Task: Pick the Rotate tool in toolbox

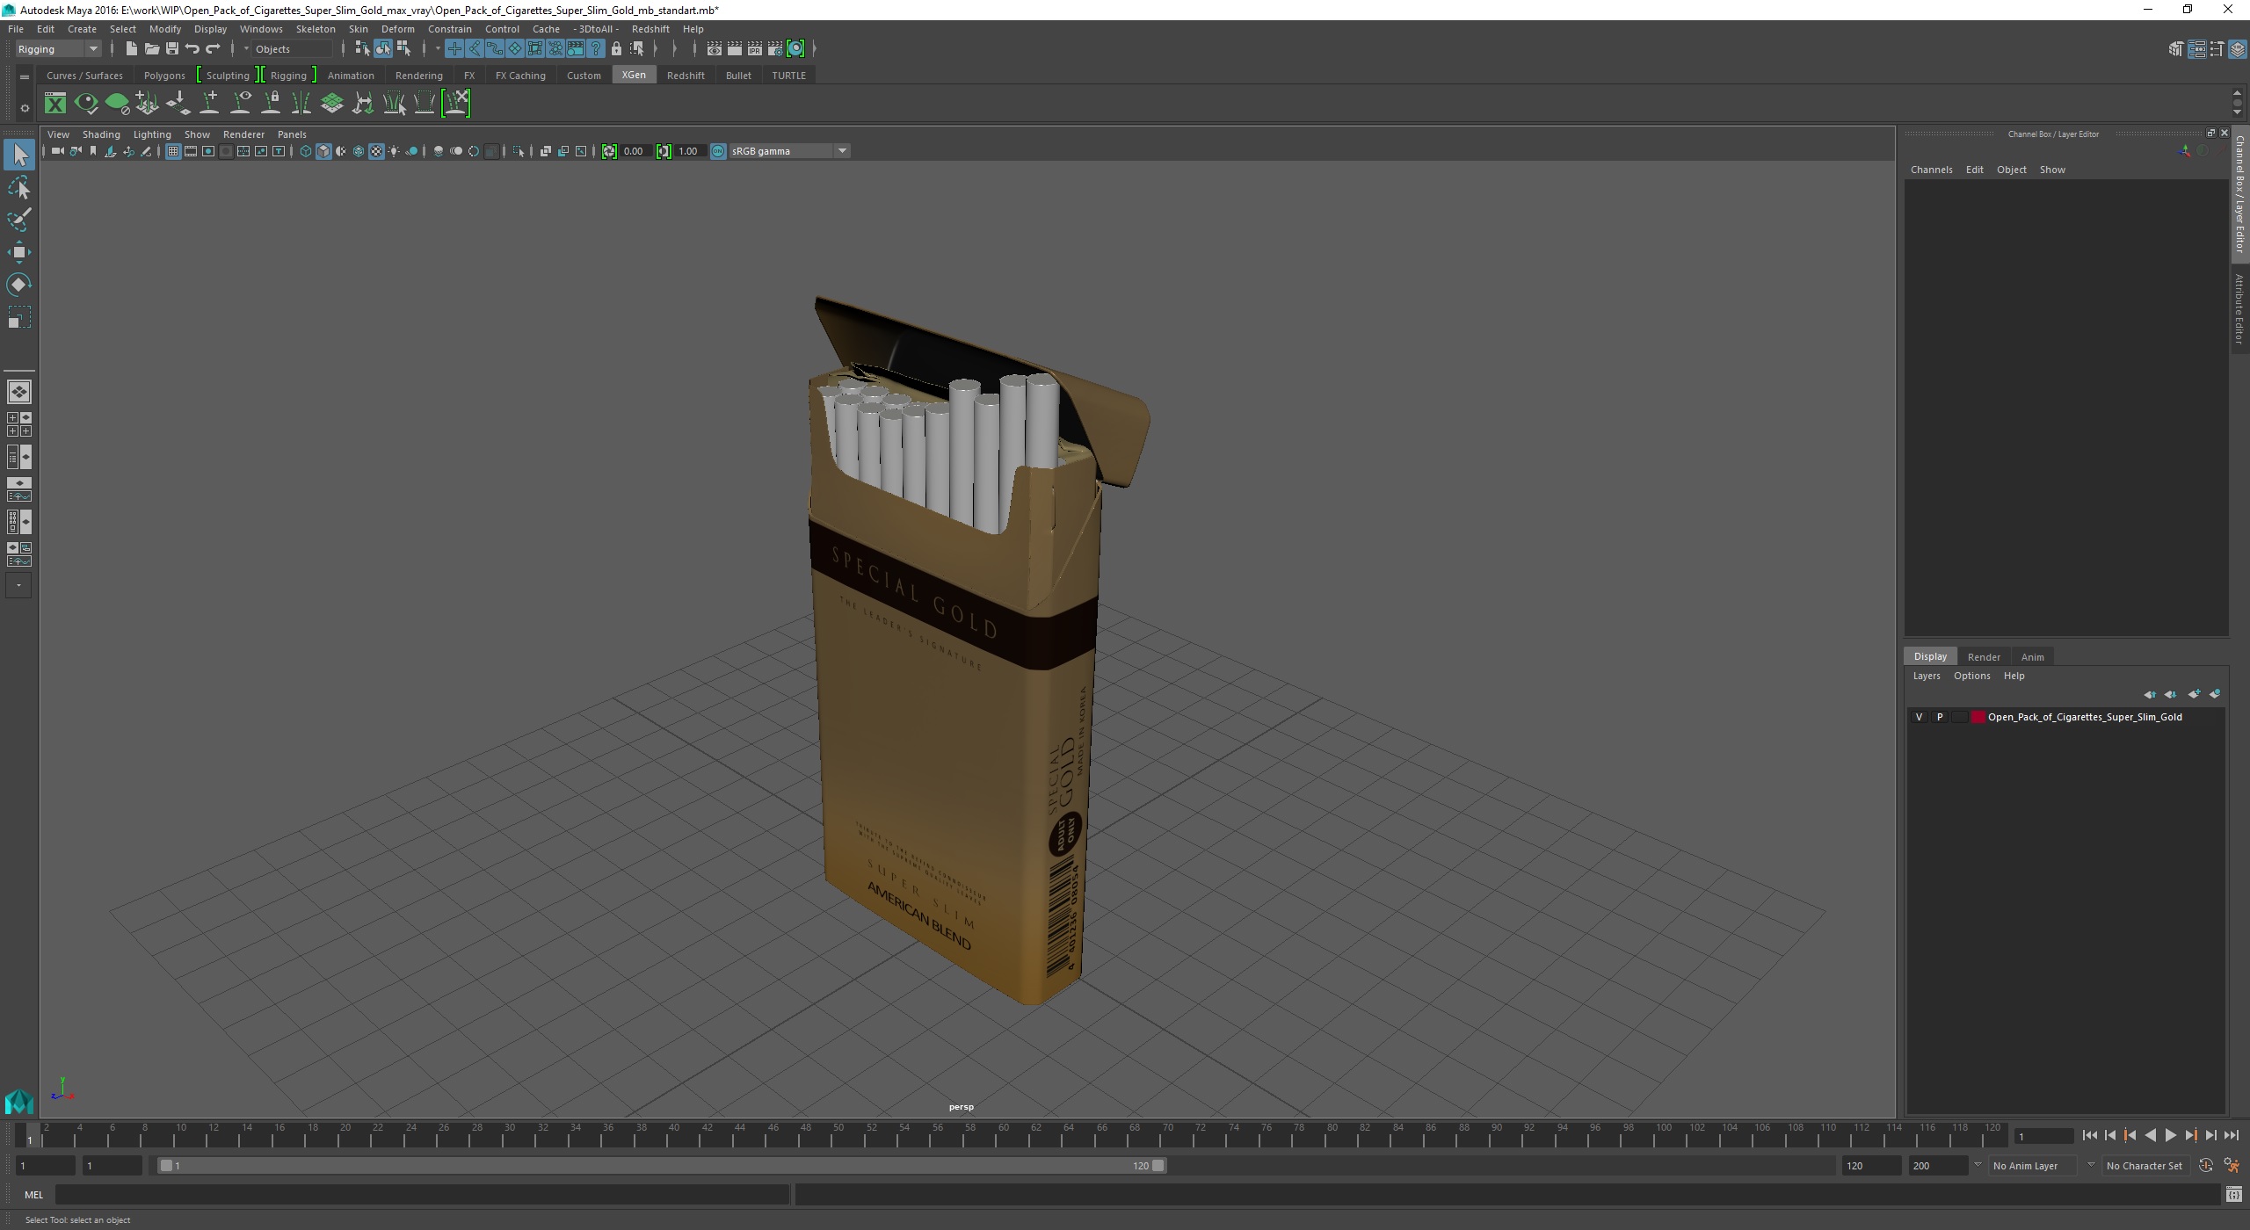Action: pos(19,285)
